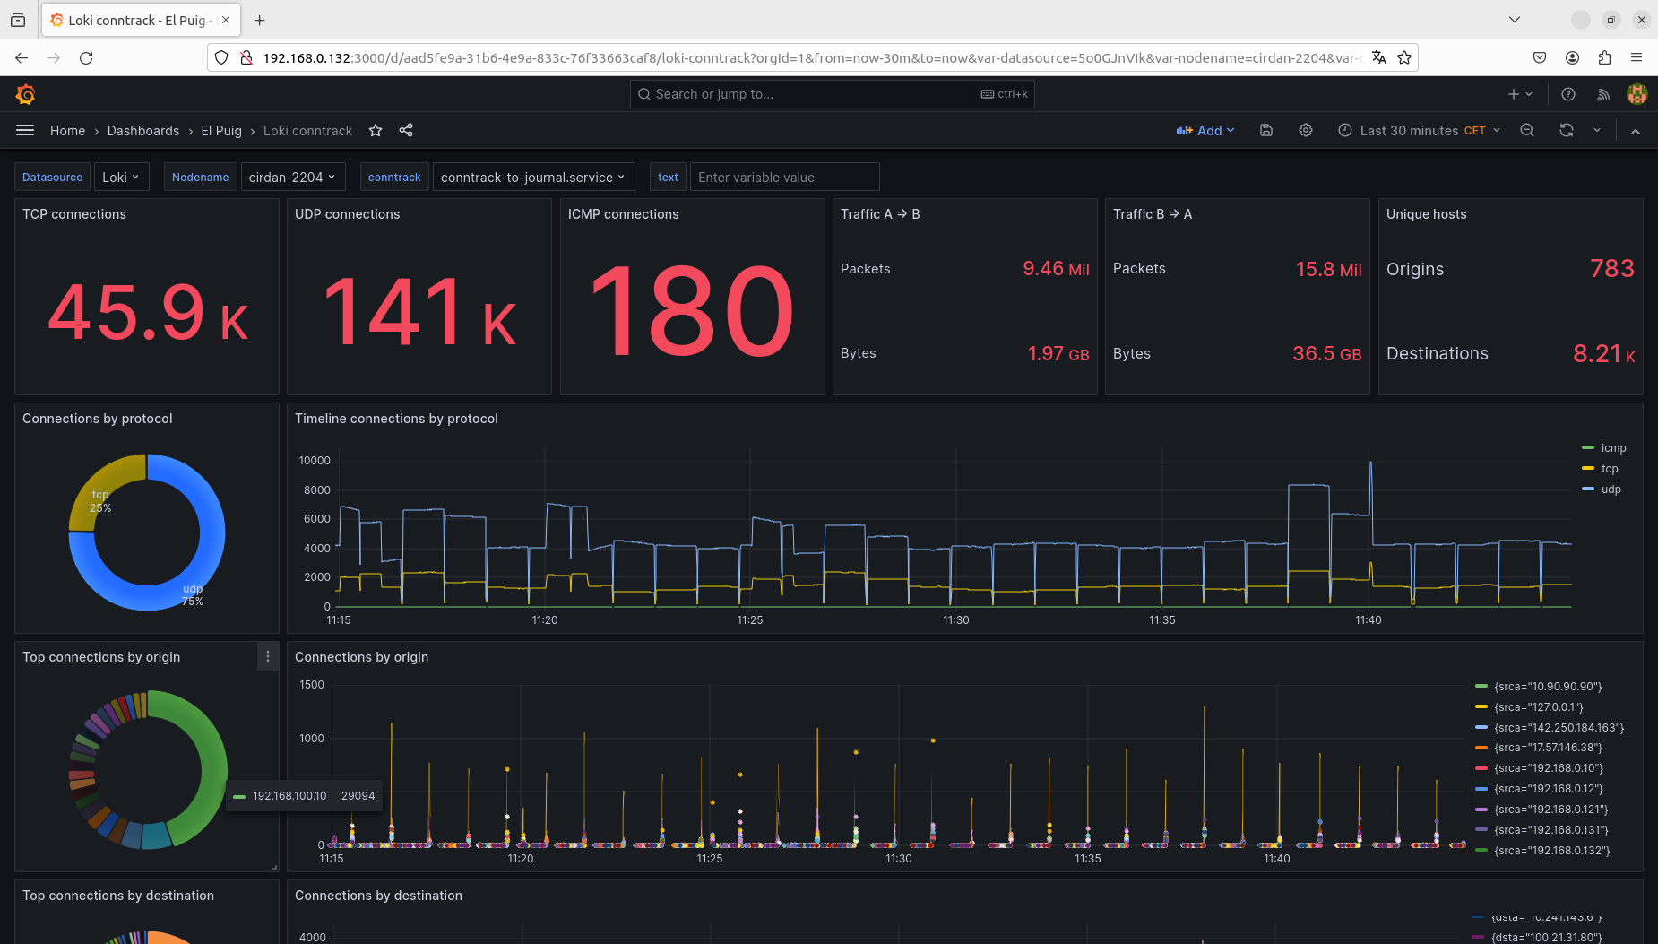Open the Nodename cirdan-2204 dropdown
The height and width of the screenshot is (944, 1658).
coord(291,178)
